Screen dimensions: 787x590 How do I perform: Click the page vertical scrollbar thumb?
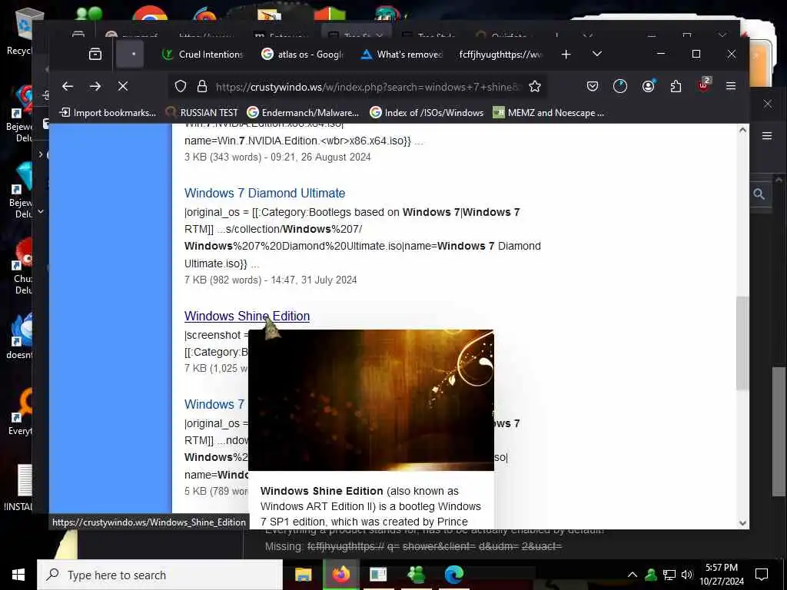pos(742,343)
